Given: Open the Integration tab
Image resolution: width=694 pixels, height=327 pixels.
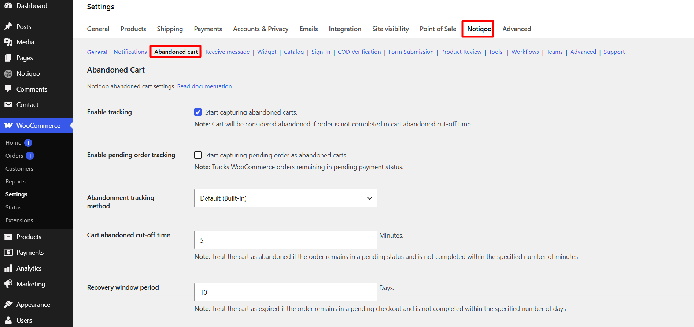Looking at the screenshot, I should (x=345, y=29).
